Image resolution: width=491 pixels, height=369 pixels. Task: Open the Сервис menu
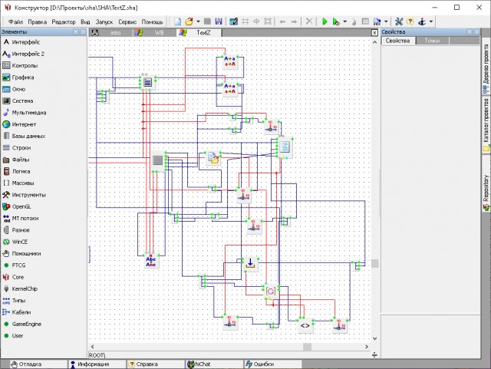[127, 22]
